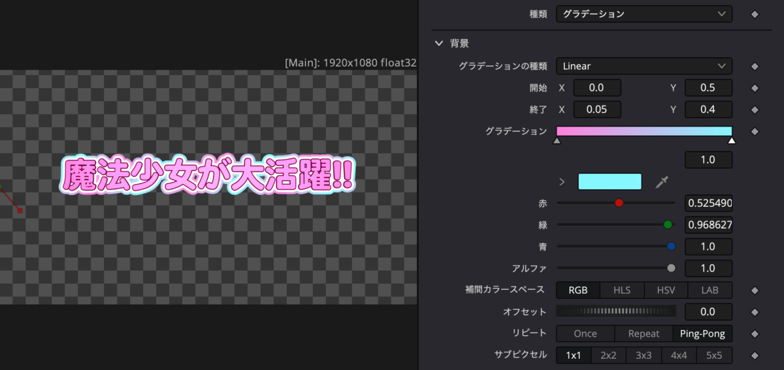This screenshot has height=370, width=784.
Task: Click keyframe diamond for 終了 row
Action: click(x=755, y=109)
